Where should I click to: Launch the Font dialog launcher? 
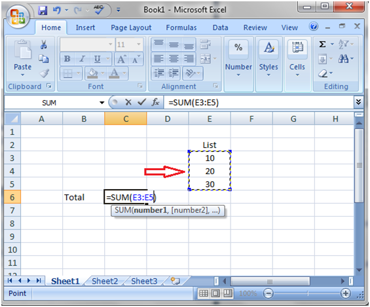click(x=140, y=86)
